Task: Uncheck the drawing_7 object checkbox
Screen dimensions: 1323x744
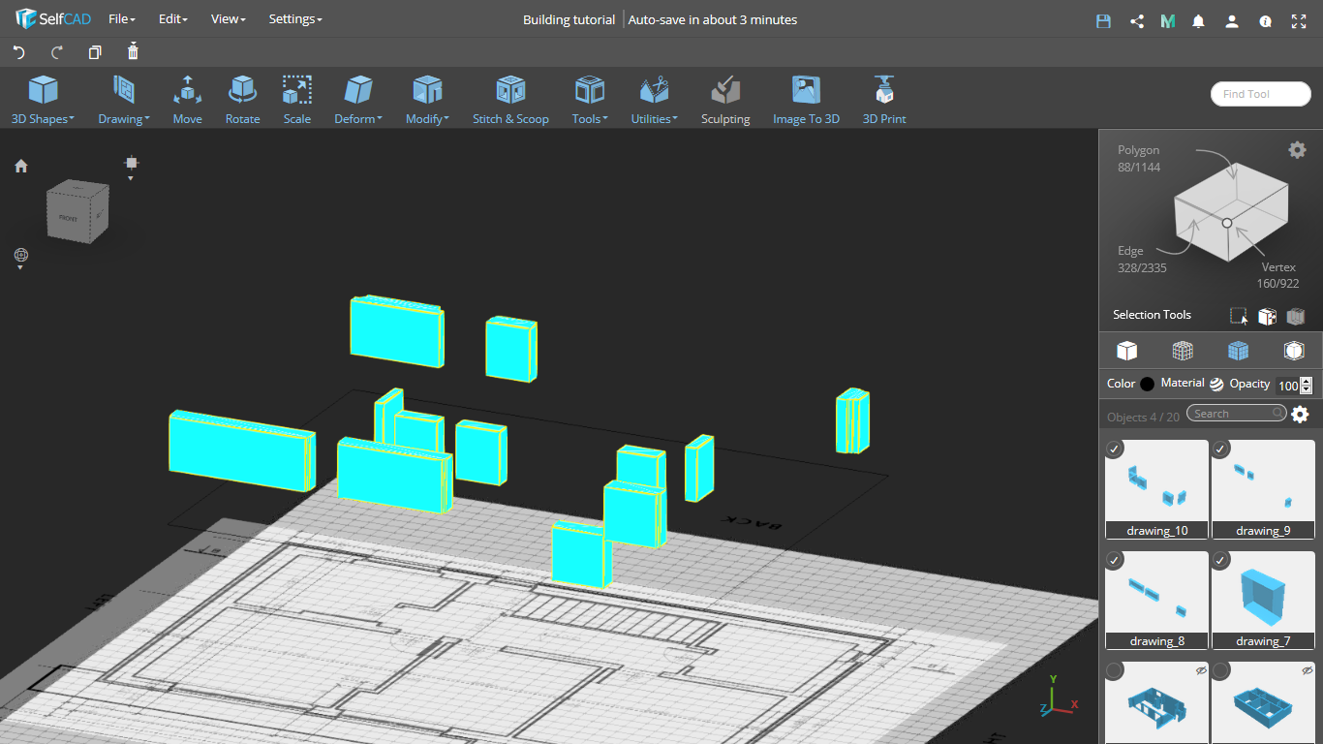Action: (x=1221, y=560)
